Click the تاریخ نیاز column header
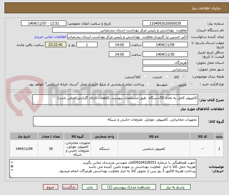The height and width of the screenshot is (195, 229). tap(24, 136)
